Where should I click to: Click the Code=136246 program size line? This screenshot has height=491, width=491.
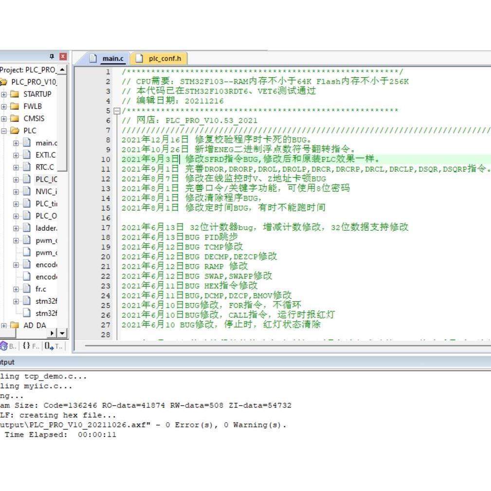(x=145, y=405)
